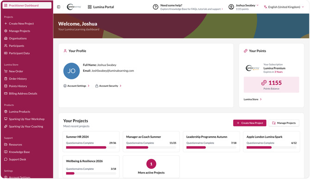Click the user account avatar icon in header
The width and height of the screenshot is (310, 179).
tap(231, 7)
